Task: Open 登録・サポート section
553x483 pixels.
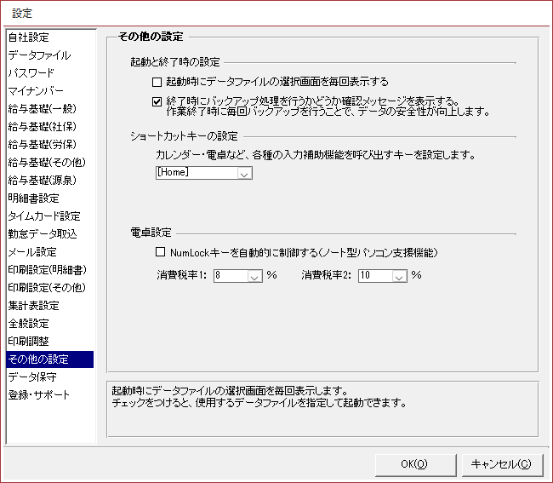Action: tap(39, 395)
